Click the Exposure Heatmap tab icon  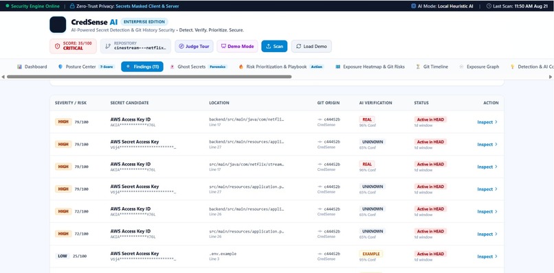pos(337,67)
